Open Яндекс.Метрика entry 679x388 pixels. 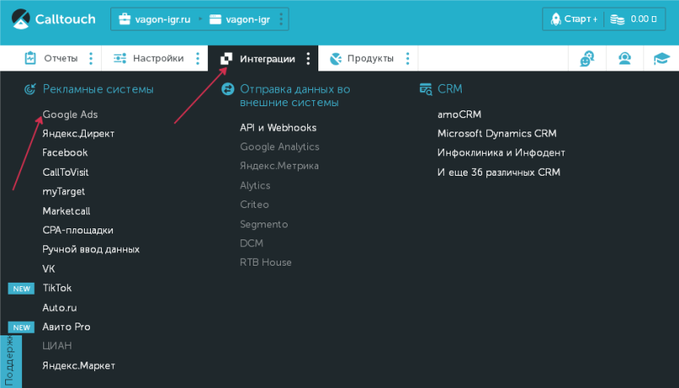[x=279, y=166]
